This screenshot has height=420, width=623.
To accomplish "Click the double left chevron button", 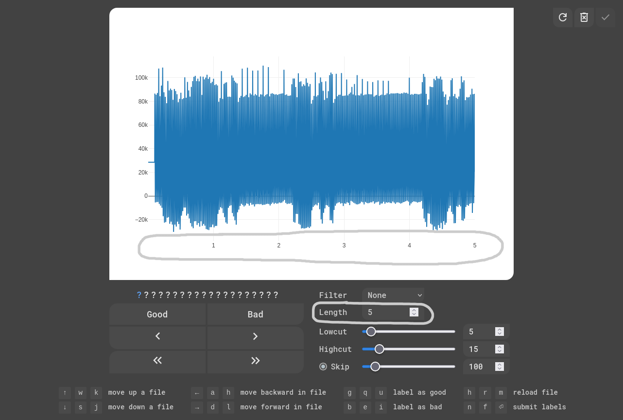I will coord(157,360).
